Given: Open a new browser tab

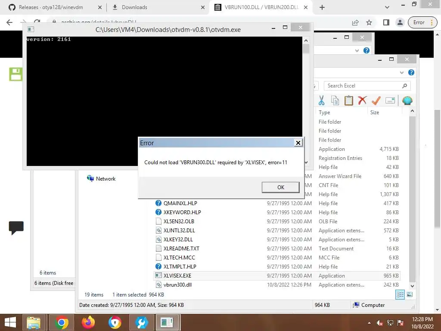Looking at the screenshot, I should (x=322, y=7).
